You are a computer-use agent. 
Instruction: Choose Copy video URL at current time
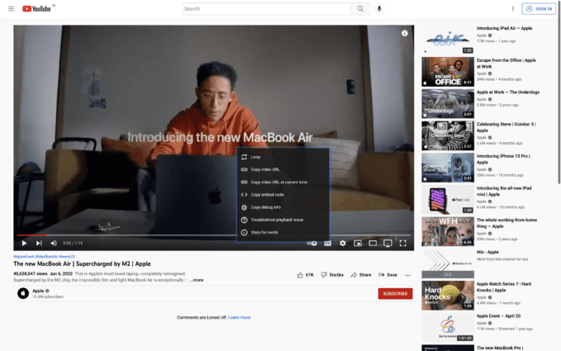pos(283,182)
